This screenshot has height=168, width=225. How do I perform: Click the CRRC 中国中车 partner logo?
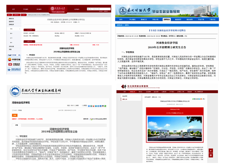(14, 65)
